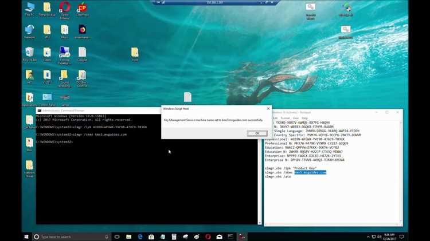Open the Recycle Bin desktop icon
This screenshot has height=241, width=430.
(x=29, y=54)
